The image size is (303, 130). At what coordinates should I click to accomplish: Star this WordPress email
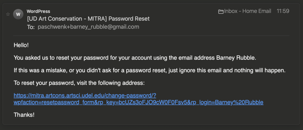(8, 14)
